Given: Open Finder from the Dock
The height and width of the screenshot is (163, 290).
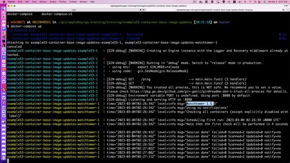Looking at the screenshot, I should coord(4,9).
